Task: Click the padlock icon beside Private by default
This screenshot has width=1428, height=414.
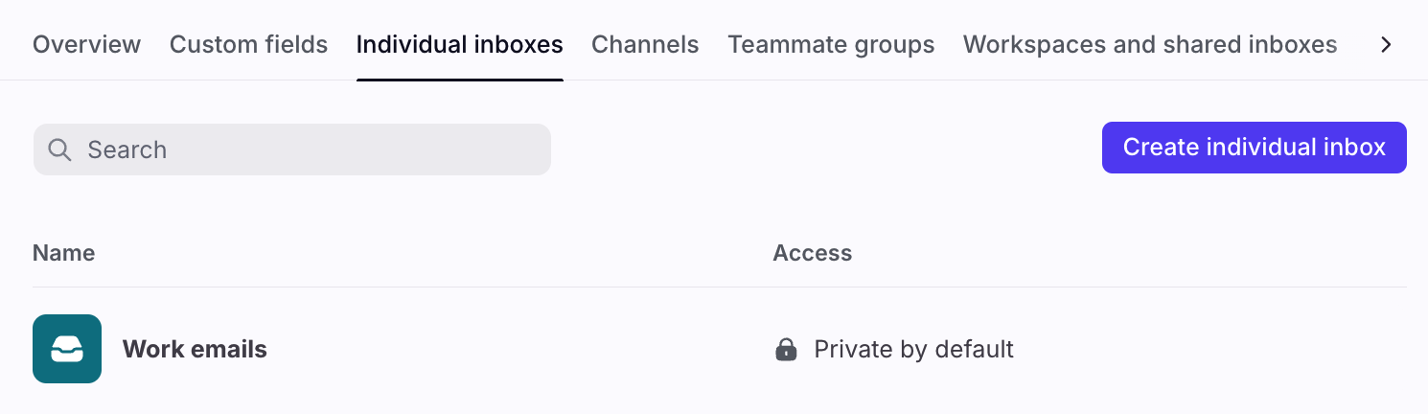Action: 786,350
